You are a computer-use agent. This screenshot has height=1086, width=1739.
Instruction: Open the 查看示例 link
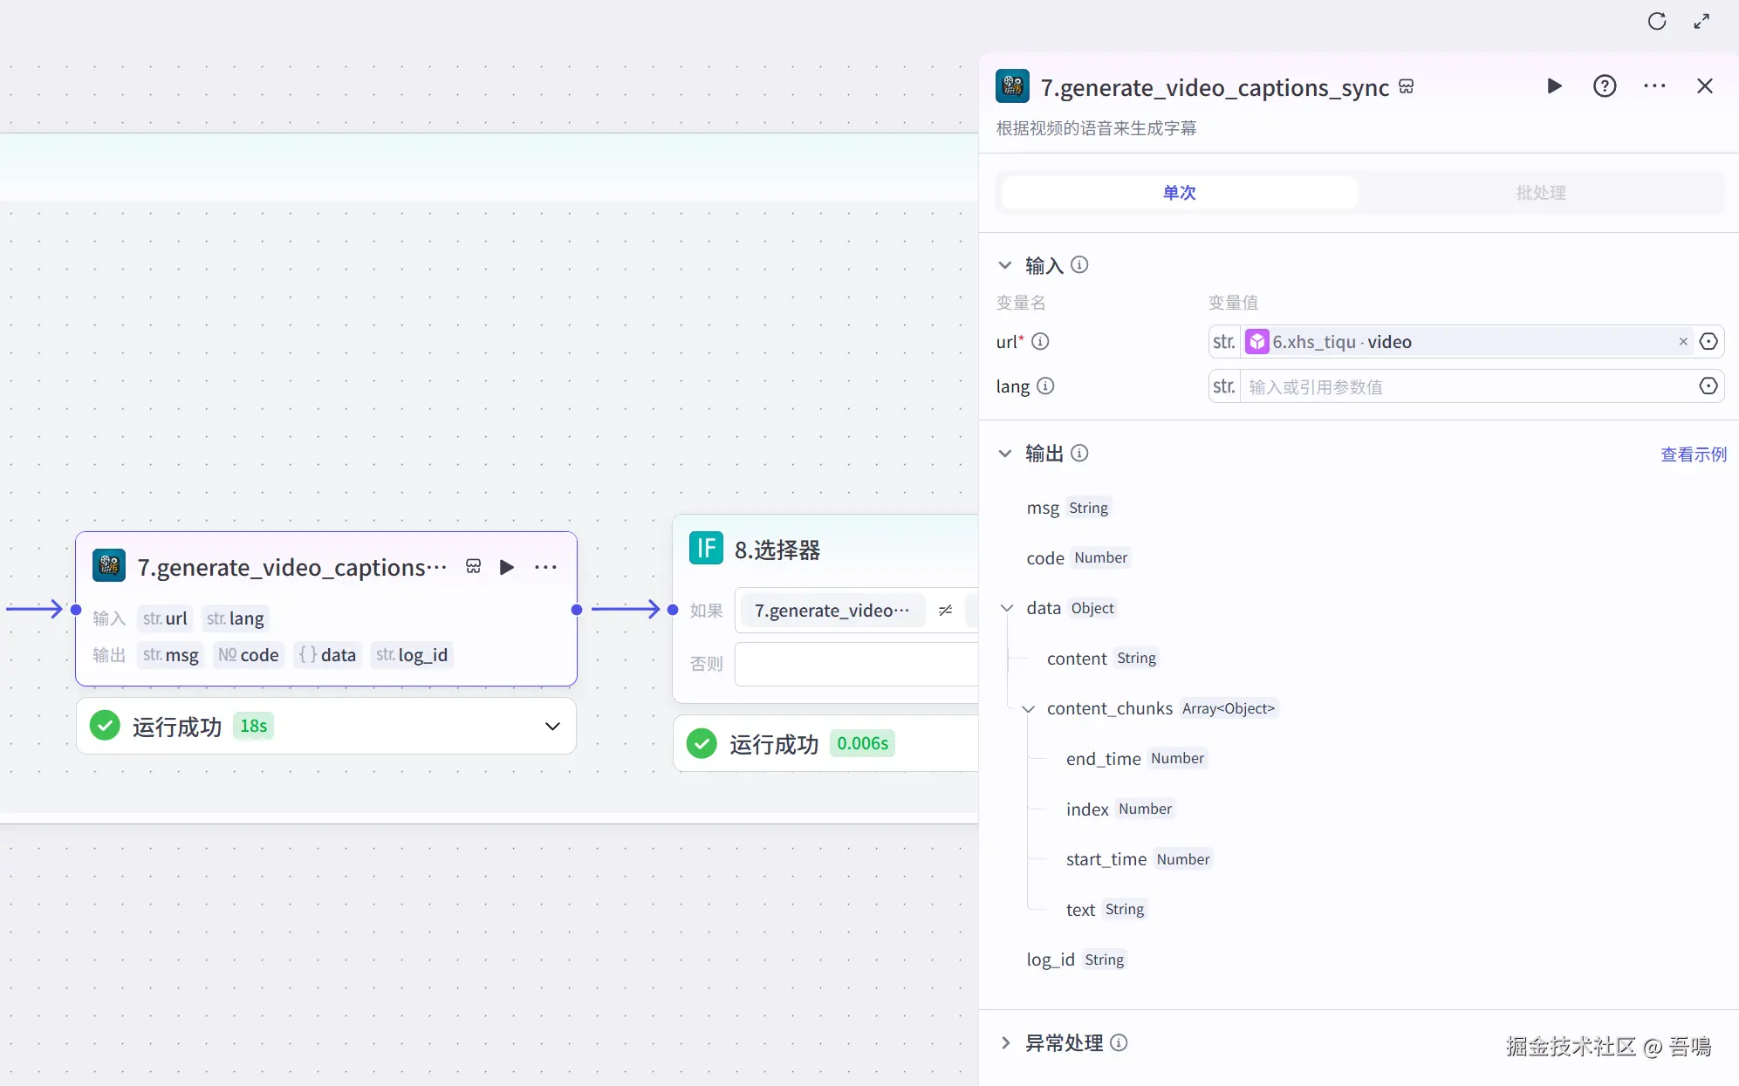[x=1693, y=454]
